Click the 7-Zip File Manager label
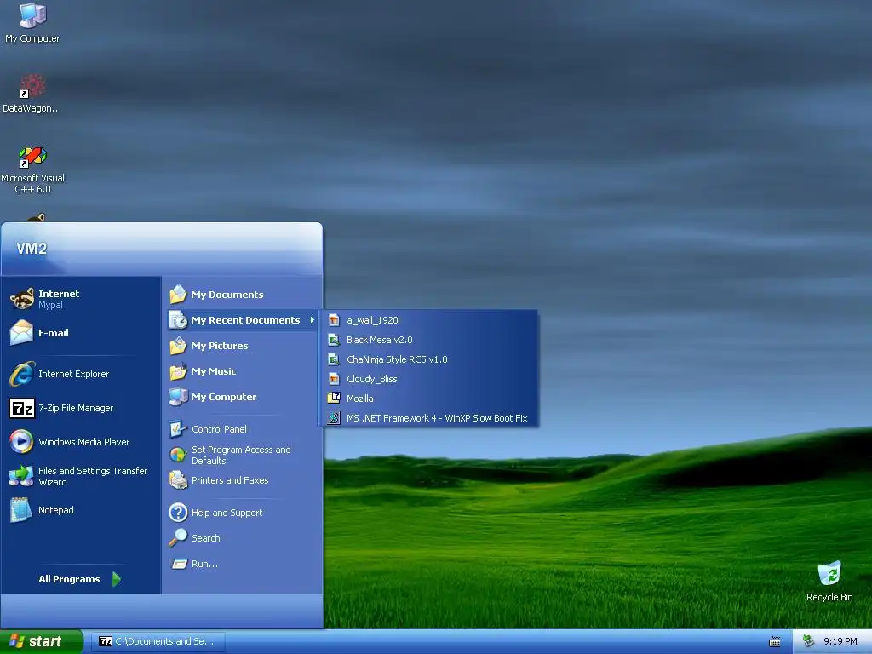This screenshot has width=872, height=654. tap(76, 408)
